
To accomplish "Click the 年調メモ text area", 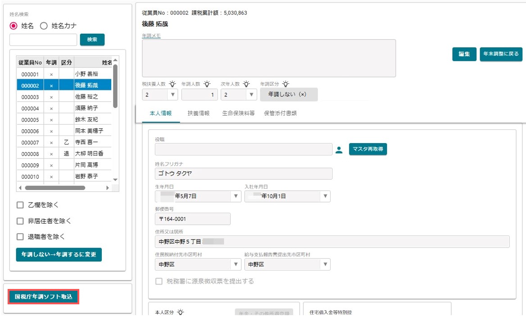I will click(269, 59).
